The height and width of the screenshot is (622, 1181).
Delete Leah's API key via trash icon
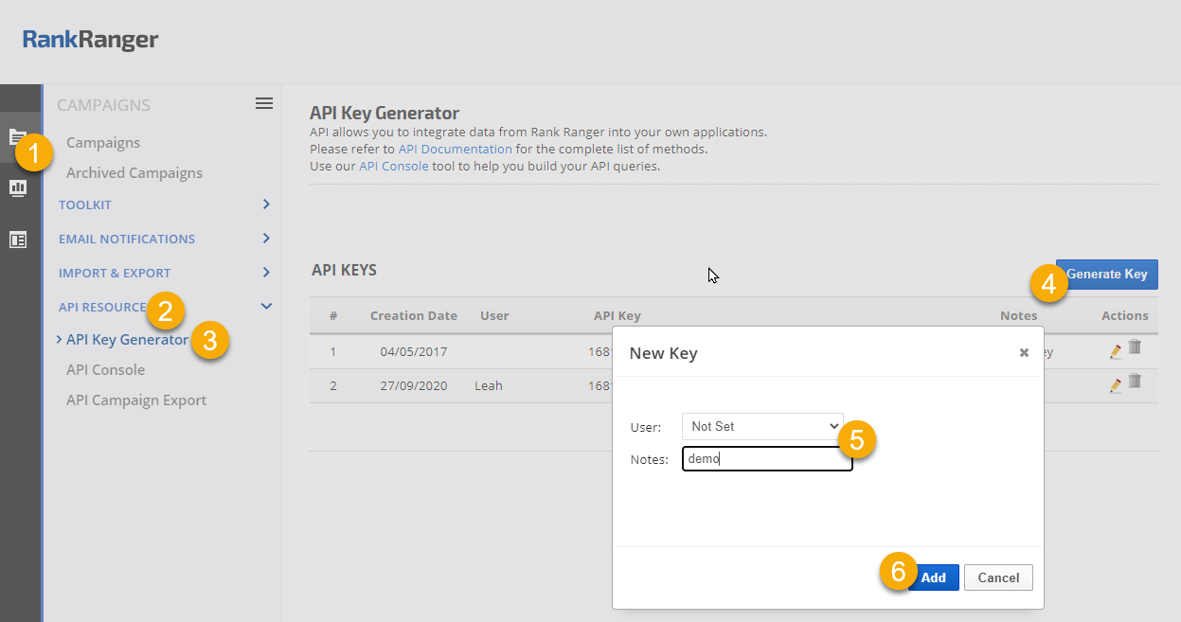click(x=1135, y=382)
